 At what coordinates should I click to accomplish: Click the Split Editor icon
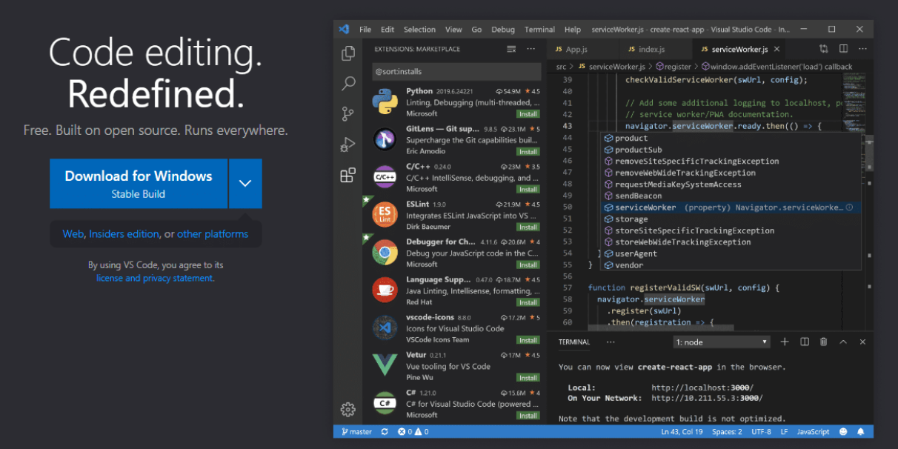tap(843, 49)
